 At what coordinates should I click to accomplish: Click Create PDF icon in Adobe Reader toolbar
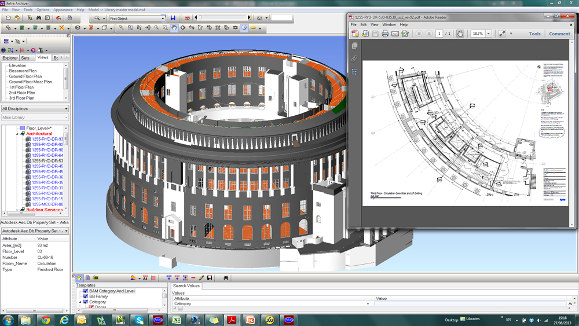(356, 34)
